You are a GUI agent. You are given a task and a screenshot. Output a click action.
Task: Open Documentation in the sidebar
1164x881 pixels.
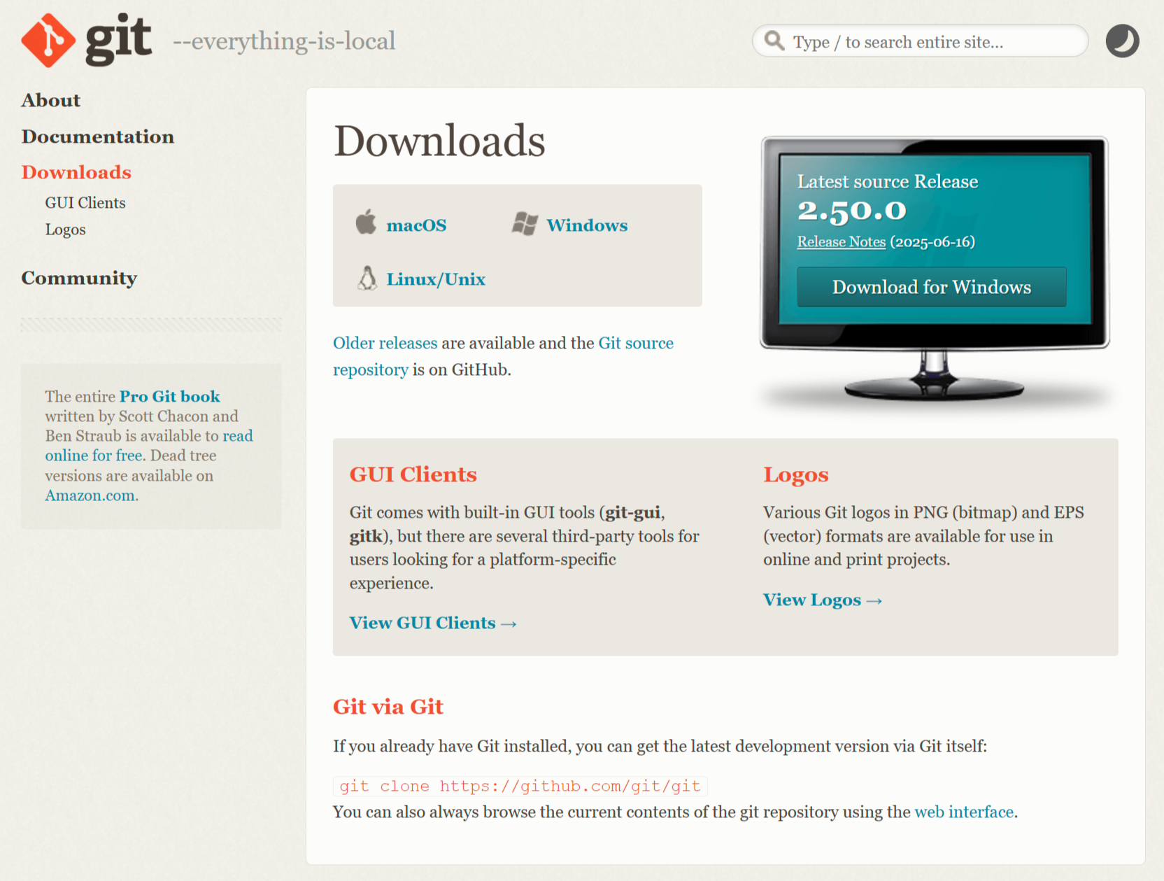point(98,136)
